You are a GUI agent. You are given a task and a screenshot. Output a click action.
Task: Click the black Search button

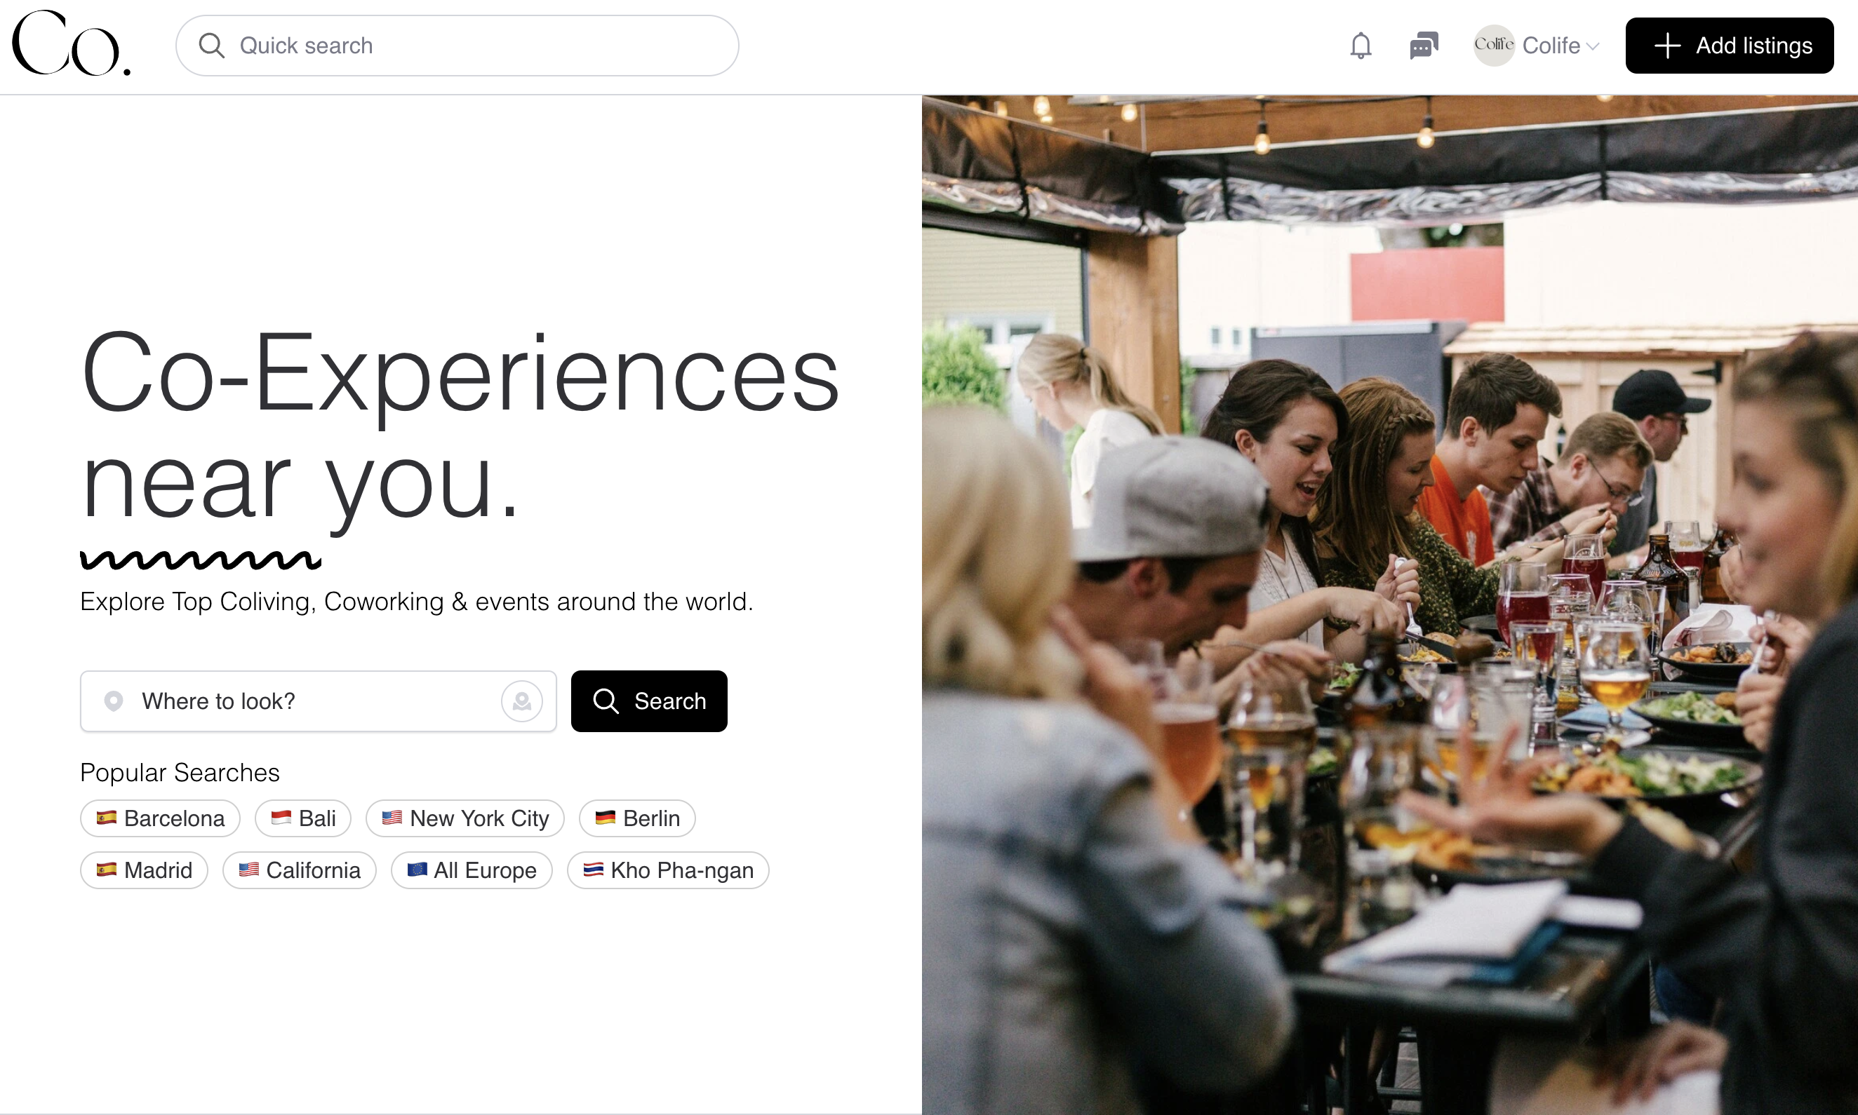(x=650, y=701)
